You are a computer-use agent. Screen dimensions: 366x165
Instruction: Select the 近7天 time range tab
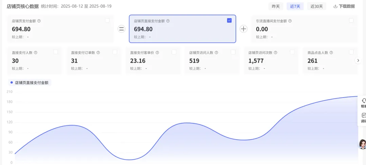[295, 6]
